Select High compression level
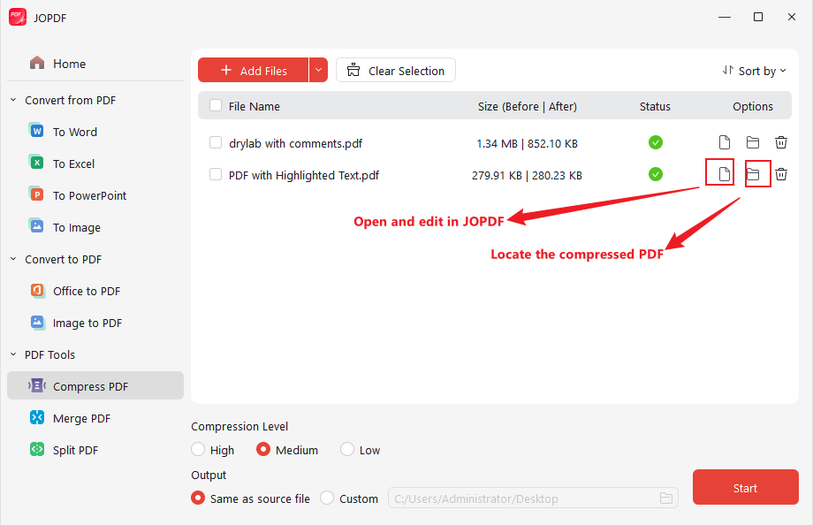 click(x=198, y=449)
